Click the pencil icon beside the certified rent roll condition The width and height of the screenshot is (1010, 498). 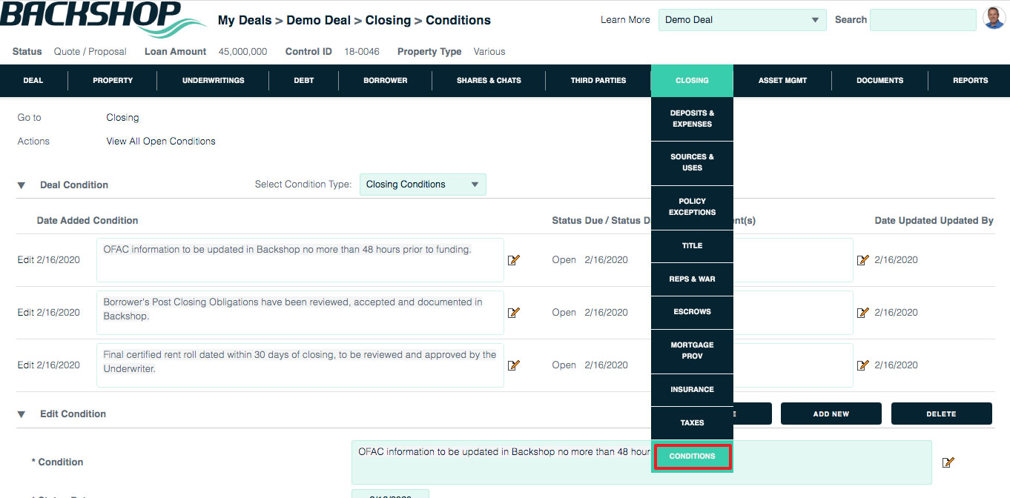(514, 365)
